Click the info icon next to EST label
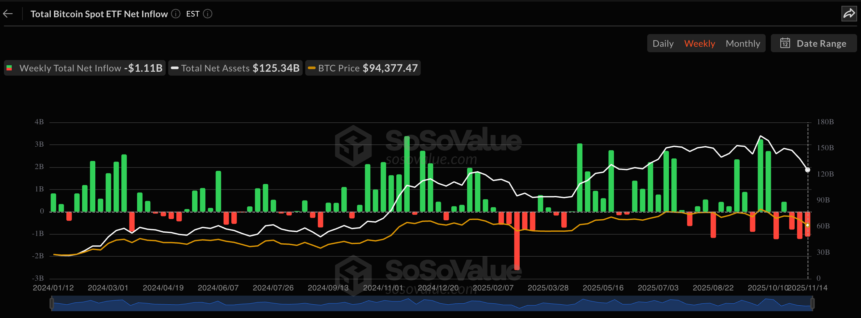The height and width of the screenshot is (318, 861). pos(208,14)
